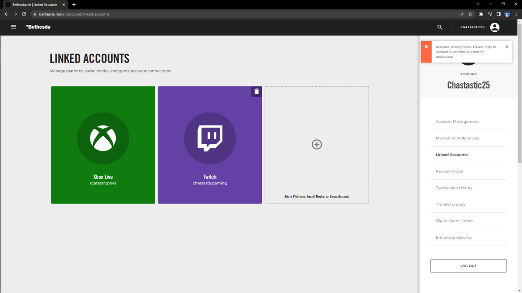Click the LOG OUT button
This screenshot has height=293, width=522.
tap(468, 266)
